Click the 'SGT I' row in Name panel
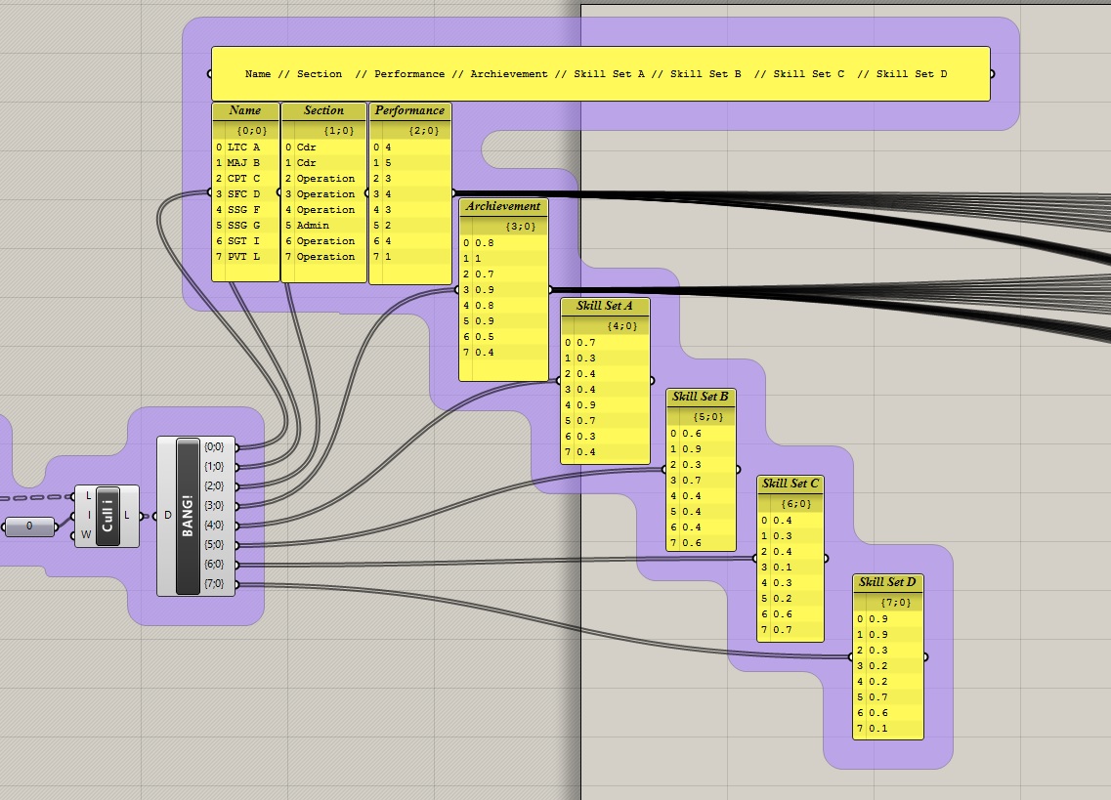 (245, 241)
